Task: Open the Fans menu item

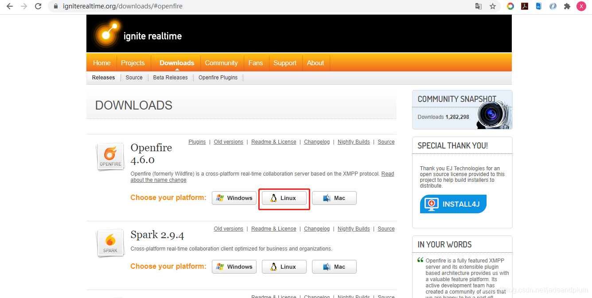Action: coord(256,63)
